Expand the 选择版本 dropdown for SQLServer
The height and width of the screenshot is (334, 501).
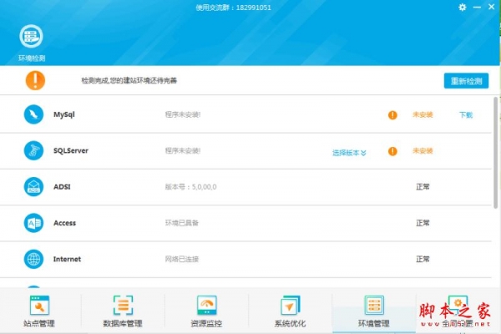[349, 153]
